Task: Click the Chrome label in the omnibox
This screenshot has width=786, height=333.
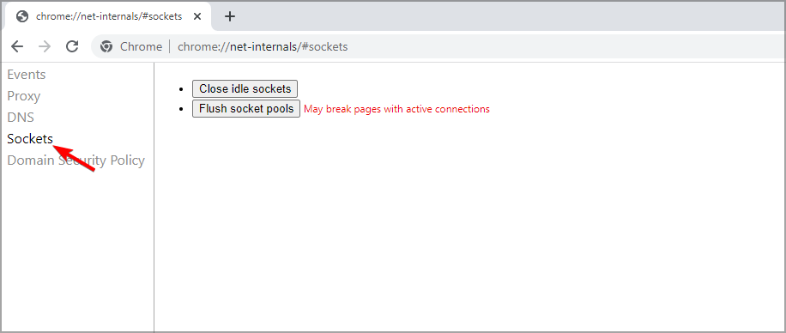Action: tap(141, 46)
